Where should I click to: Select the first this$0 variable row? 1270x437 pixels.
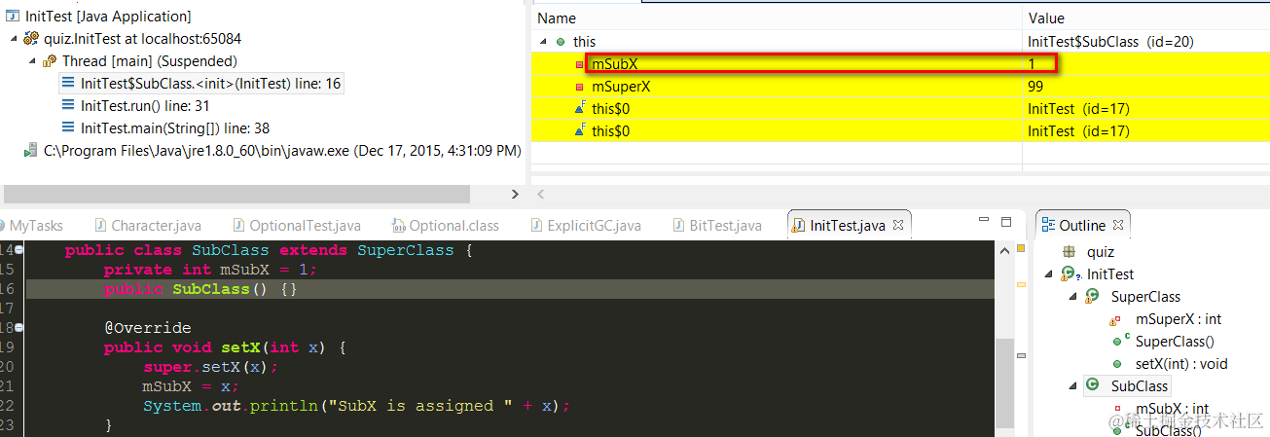(900, 108)
